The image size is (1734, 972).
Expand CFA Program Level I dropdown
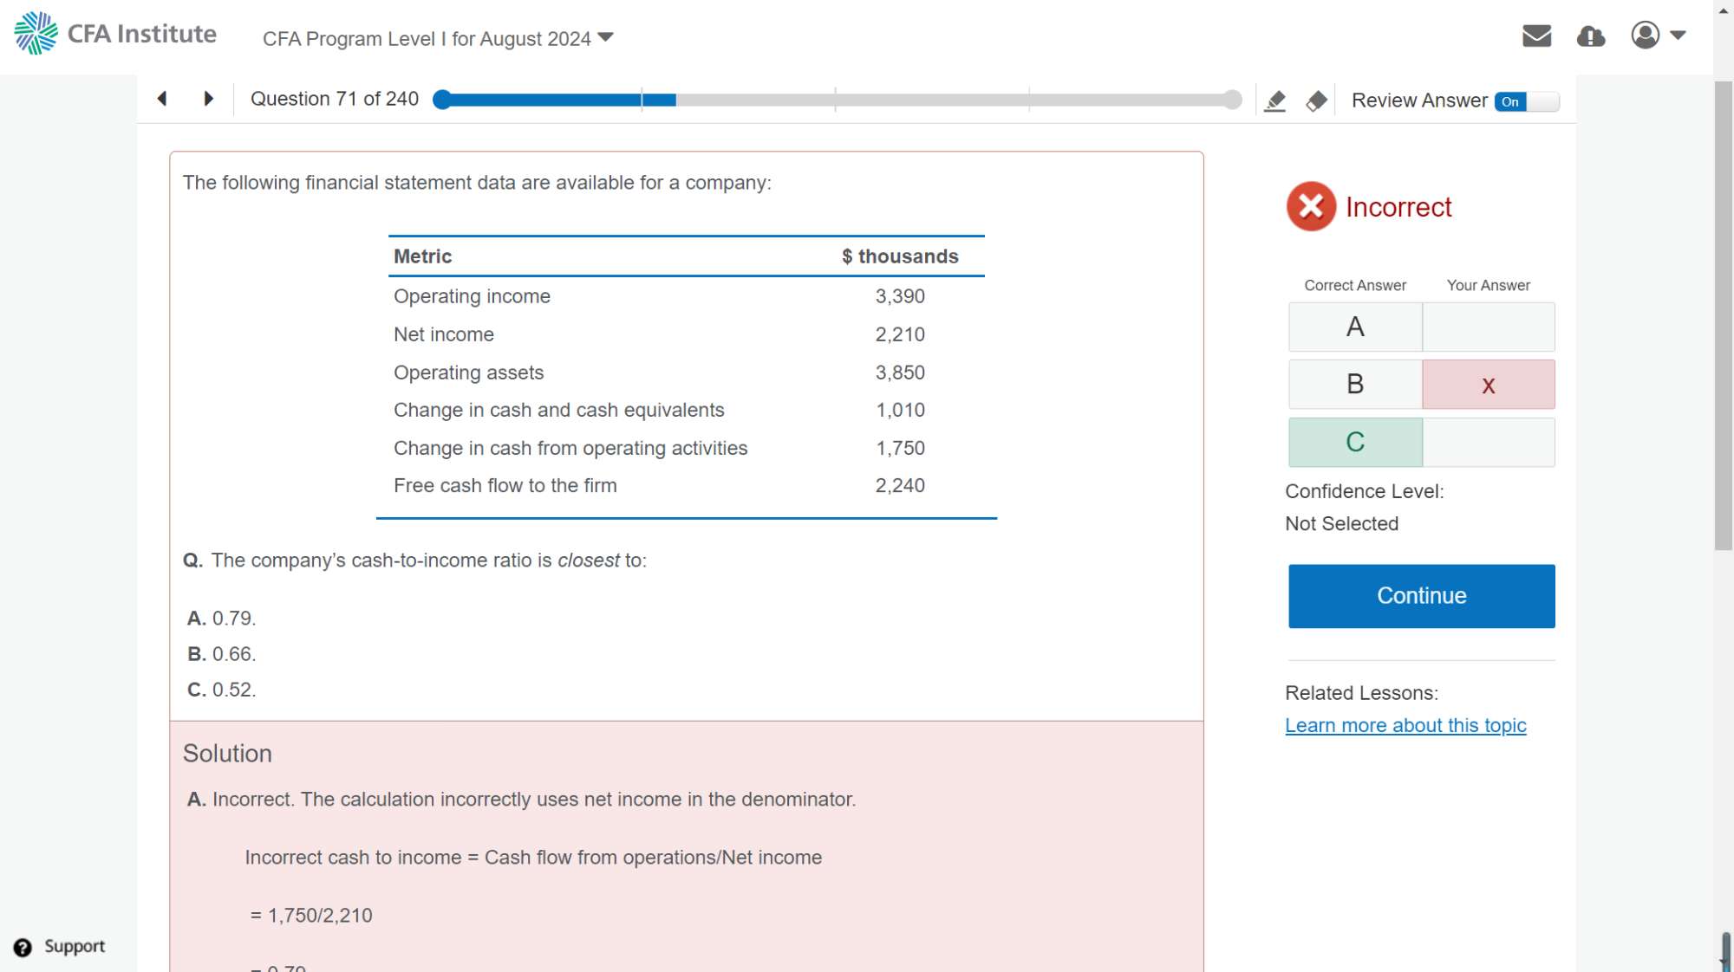tap(438, 39)
